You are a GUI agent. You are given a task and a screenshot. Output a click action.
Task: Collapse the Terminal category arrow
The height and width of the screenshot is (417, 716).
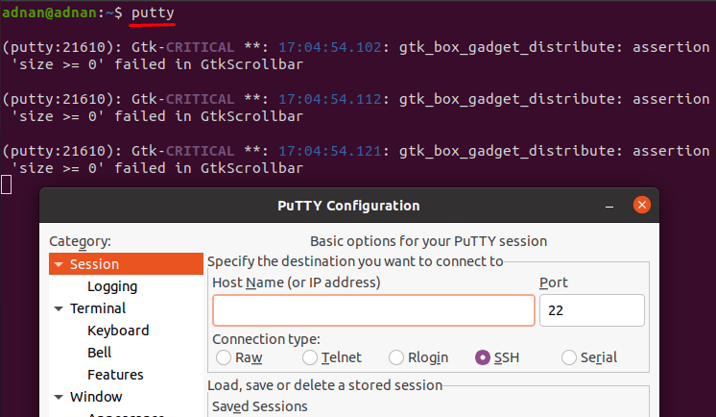tap(59, 308)
